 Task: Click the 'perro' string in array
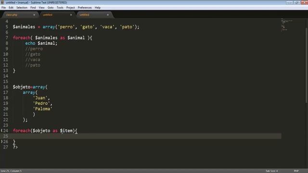coord(66,27)
